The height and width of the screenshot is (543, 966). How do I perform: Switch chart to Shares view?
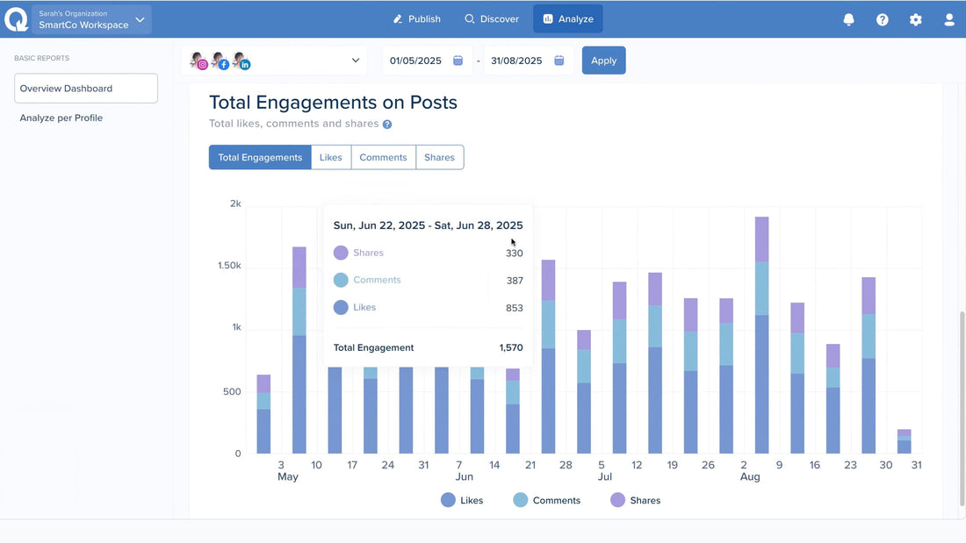pos(439,157)
